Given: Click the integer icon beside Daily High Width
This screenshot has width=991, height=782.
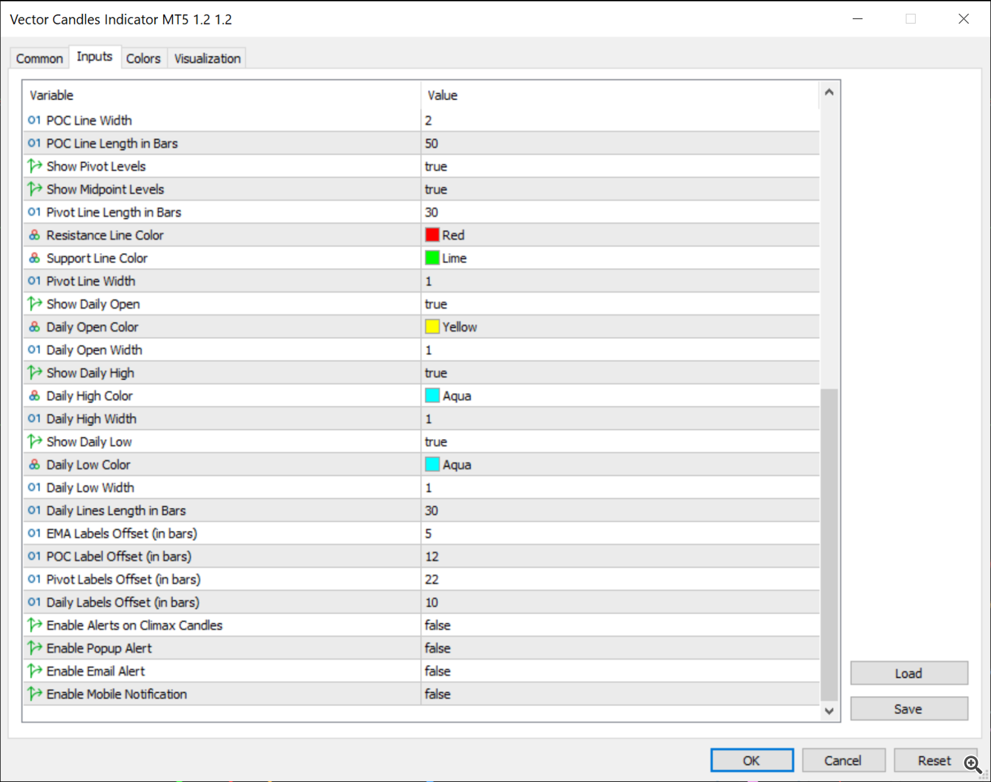Looking at the screenshot, I should [34, 419].
